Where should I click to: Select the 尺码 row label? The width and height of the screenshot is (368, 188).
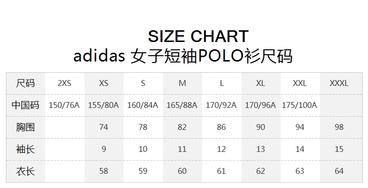[x=26, y=83]
